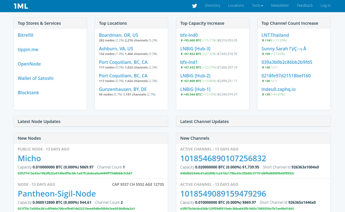The height and width of the screenshot is (212, 345).
Task: Click Log in
Action: click(325, 6)
